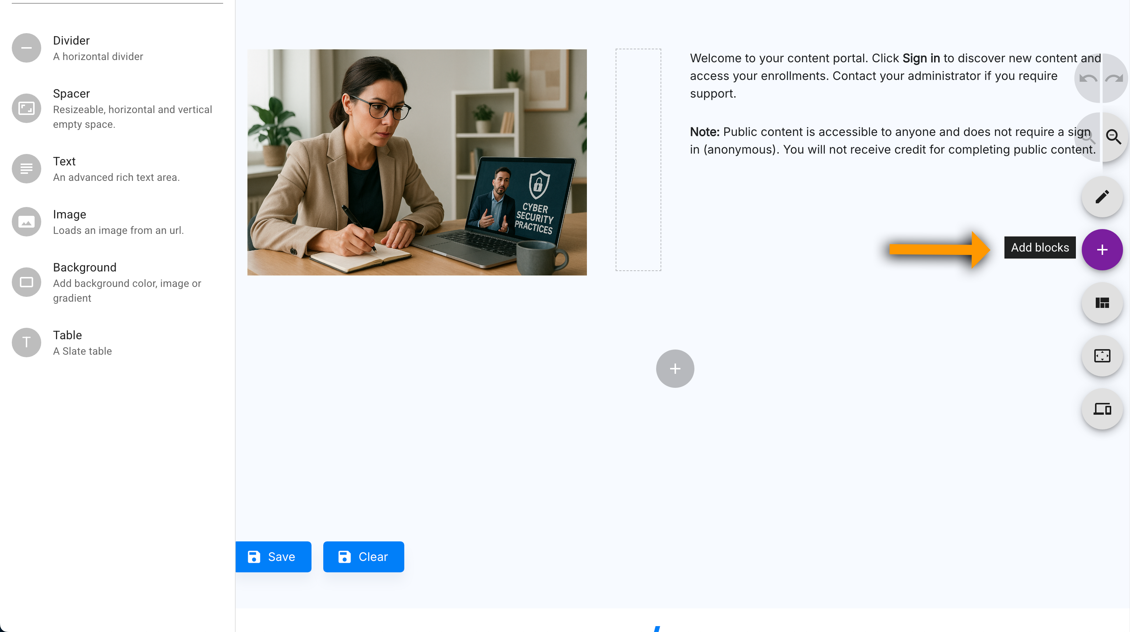Select the empty dashed spacer cell
Viewport: 1130px width, 632px height.
pyautogui.click(x=638, y=160)
